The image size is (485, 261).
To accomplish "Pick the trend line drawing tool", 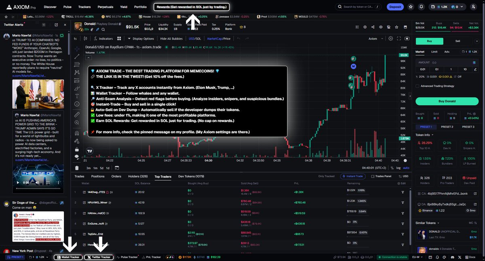I will (x=77, y=57).
